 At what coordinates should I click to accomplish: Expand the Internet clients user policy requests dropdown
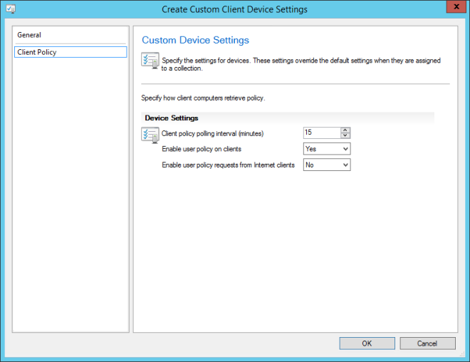[327, 165]
